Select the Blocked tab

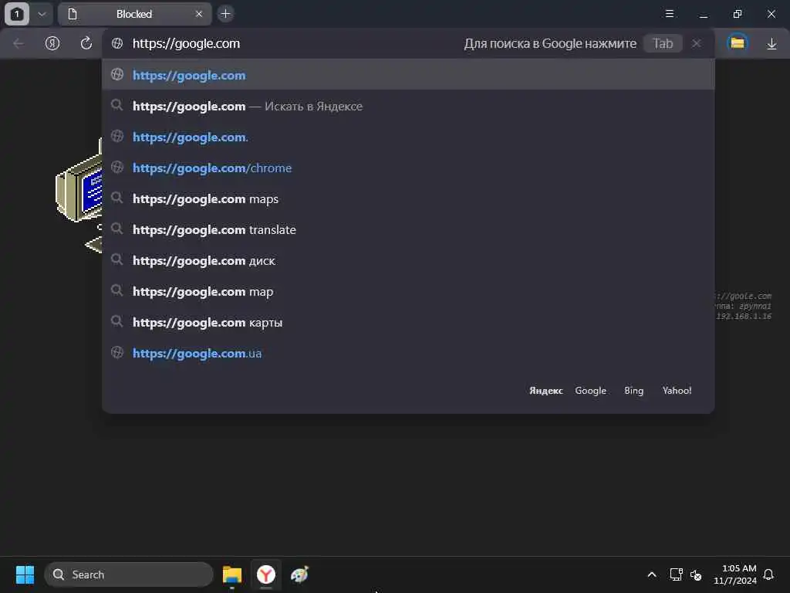pos(134,14)
